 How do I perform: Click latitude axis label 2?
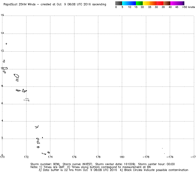pos(2,138)
